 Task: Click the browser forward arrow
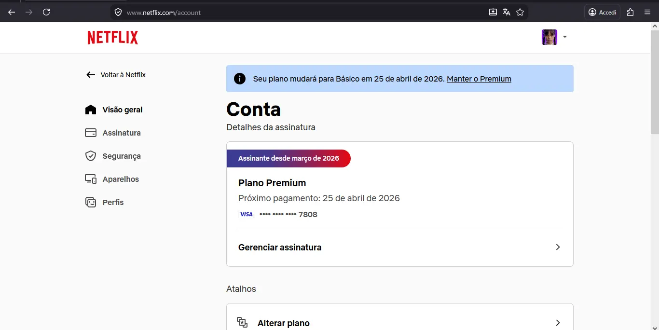(29, 12)
